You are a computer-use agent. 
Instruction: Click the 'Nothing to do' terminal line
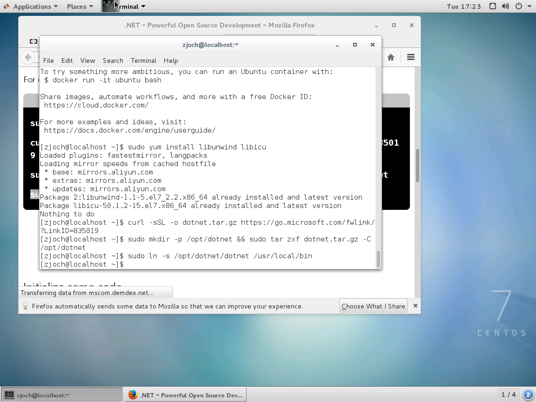pyautogui.click(x=67, y=214)
